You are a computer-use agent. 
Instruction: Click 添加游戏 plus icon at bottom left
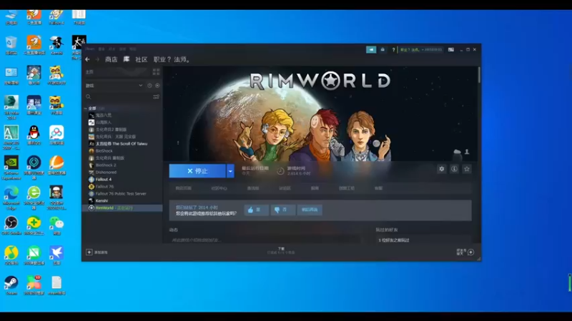pyautogui.click(x=89, y=253)
